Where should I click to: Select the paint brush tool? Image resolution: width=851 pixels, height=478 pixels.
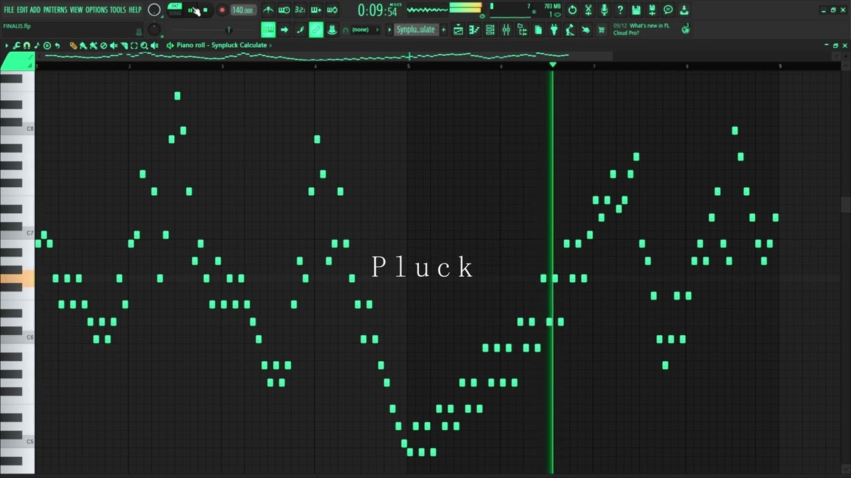point(83,45)
